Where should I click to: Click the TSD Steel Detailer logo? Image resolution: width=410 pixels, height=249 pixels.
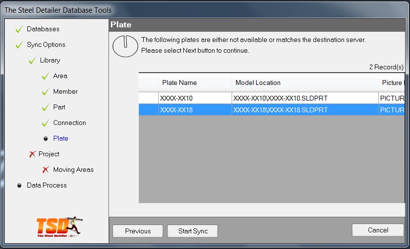59,227
